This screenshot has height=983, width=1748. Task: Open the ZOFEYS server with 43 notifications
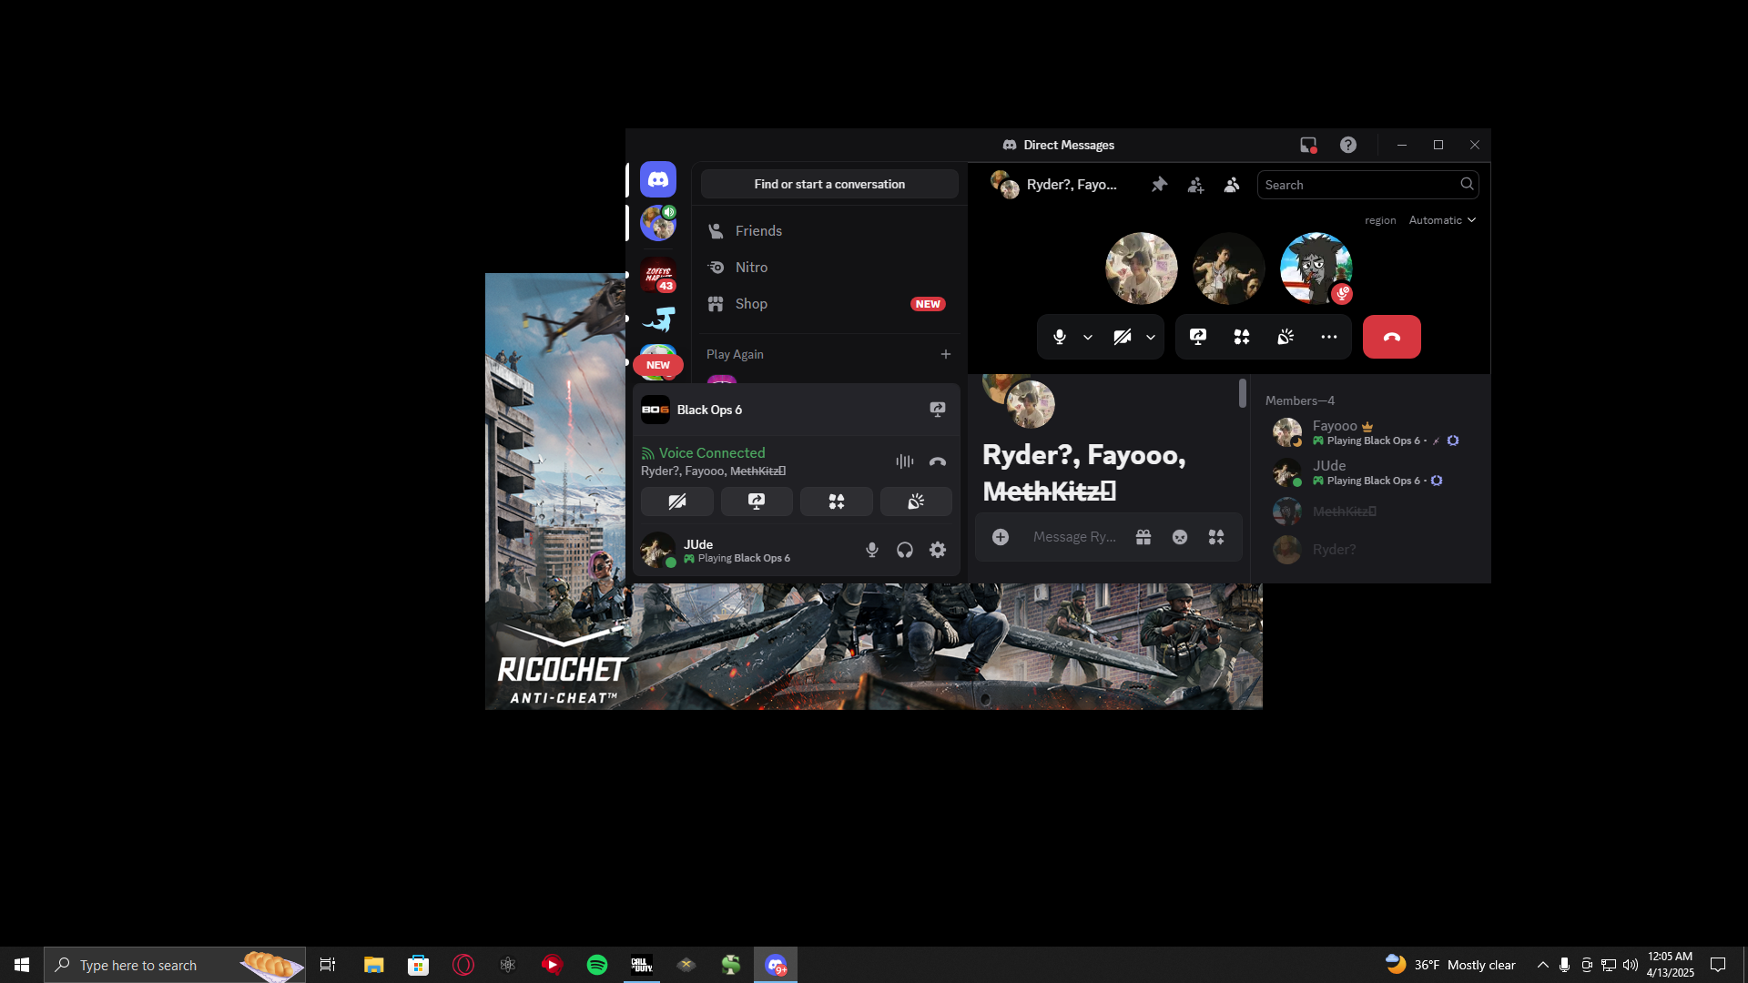pos(657,274)
